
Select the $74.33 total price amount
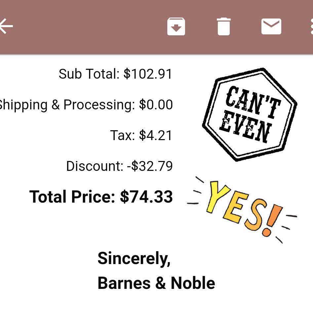146,197
